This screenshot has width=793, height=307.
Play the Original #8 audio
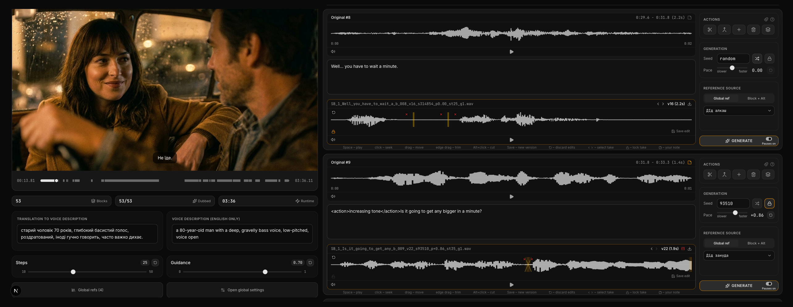pos(511,52)
